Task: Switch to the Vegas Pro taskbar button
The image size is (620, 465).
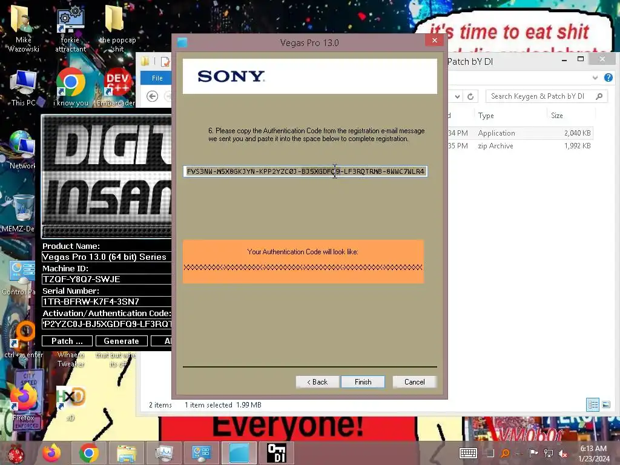Action: [239, 453]
